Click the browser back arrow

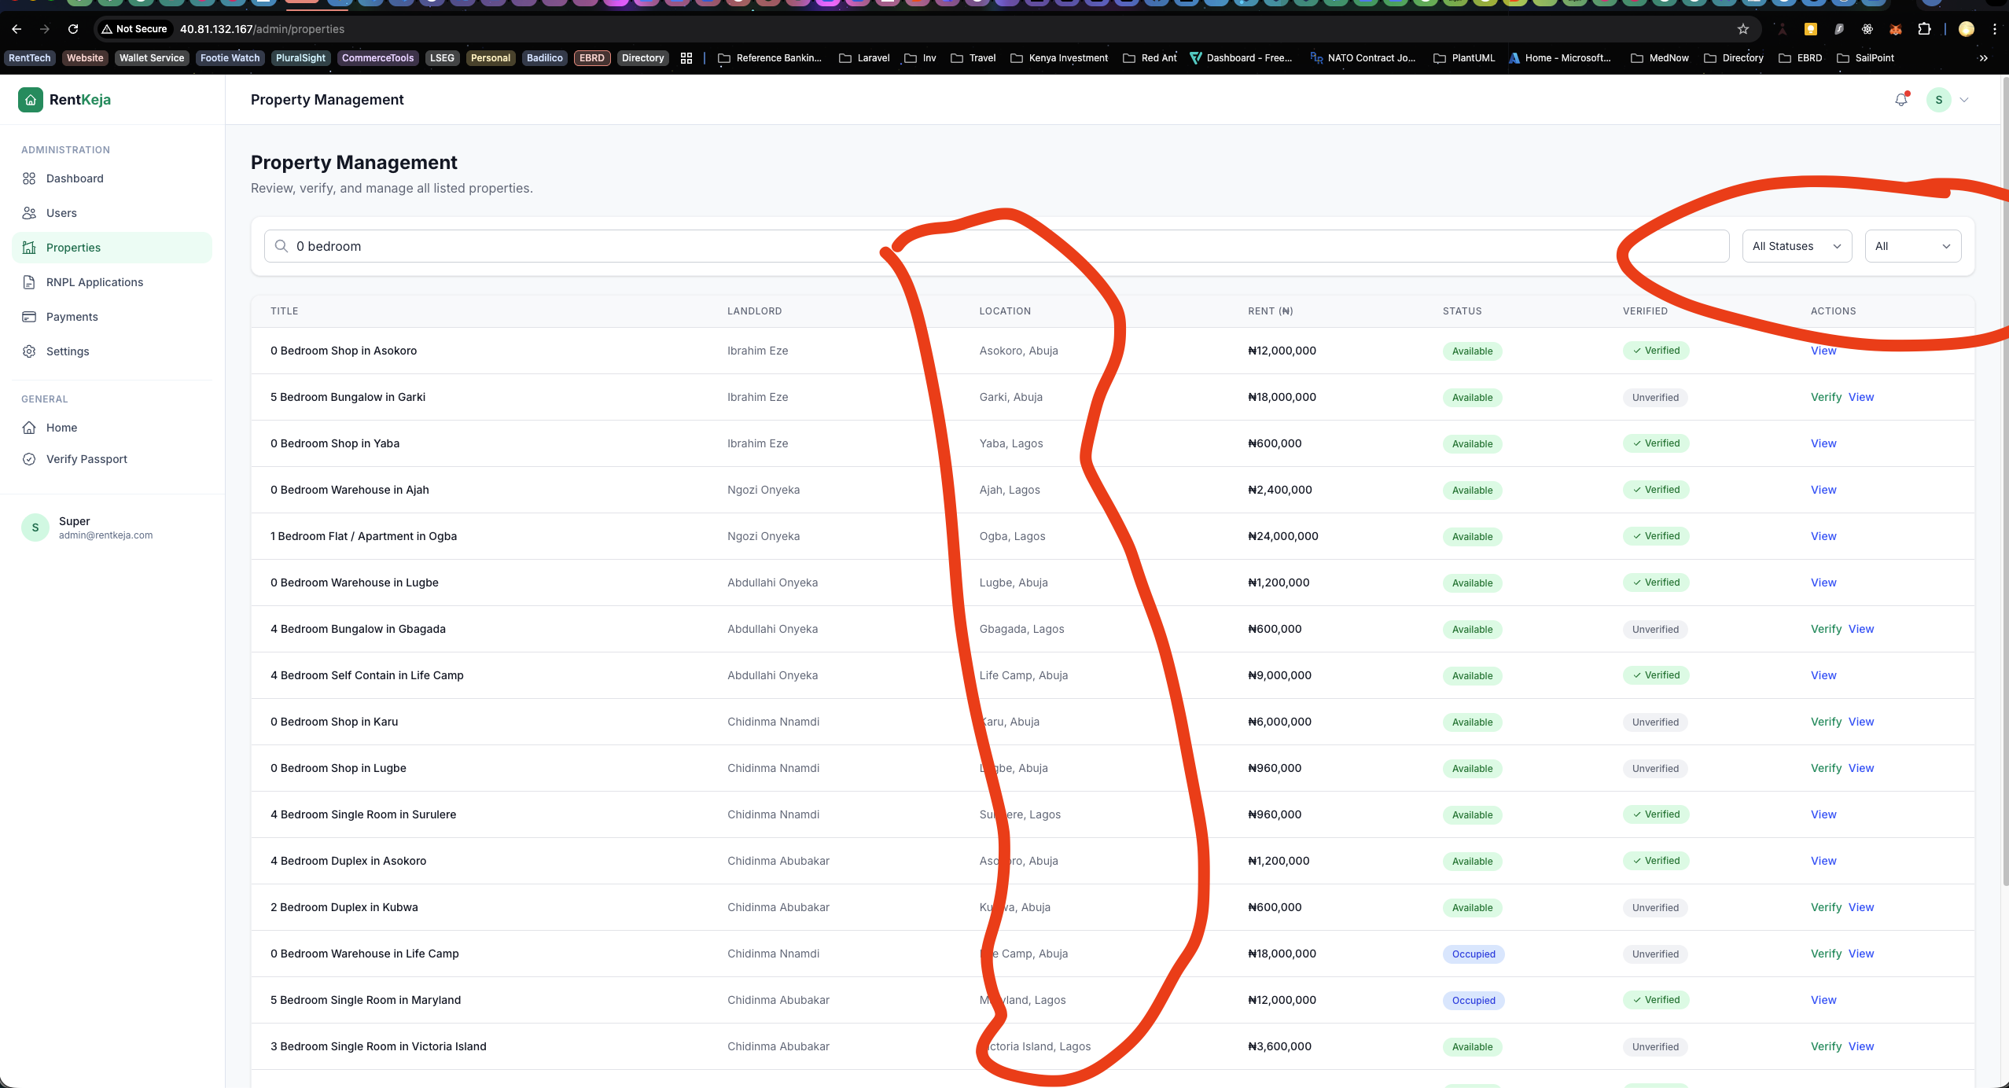[x=17, y=29]
